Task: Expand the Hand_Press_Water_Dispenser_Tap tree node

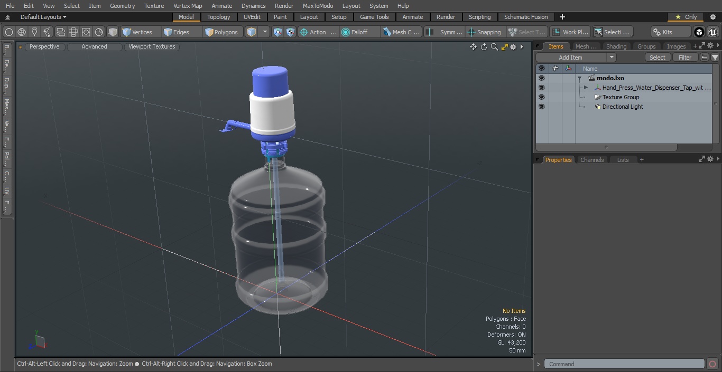Action: (586, 88)
